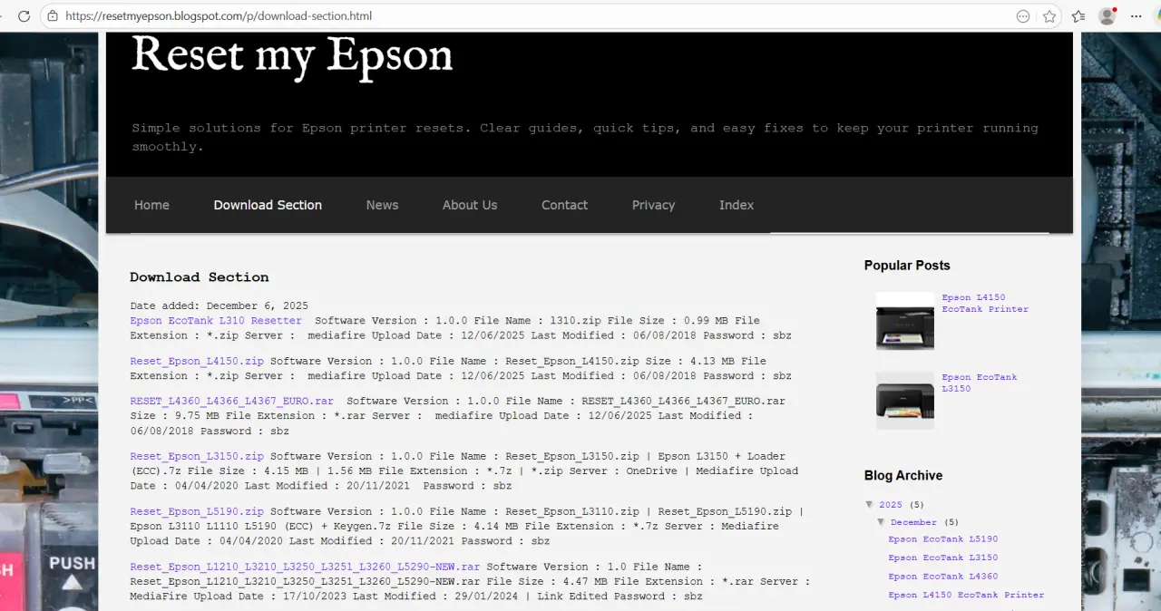Screen dimensions: 1161x611
Task: Open archive post Epson EcoTank L4360
Action: click(943, 577)
